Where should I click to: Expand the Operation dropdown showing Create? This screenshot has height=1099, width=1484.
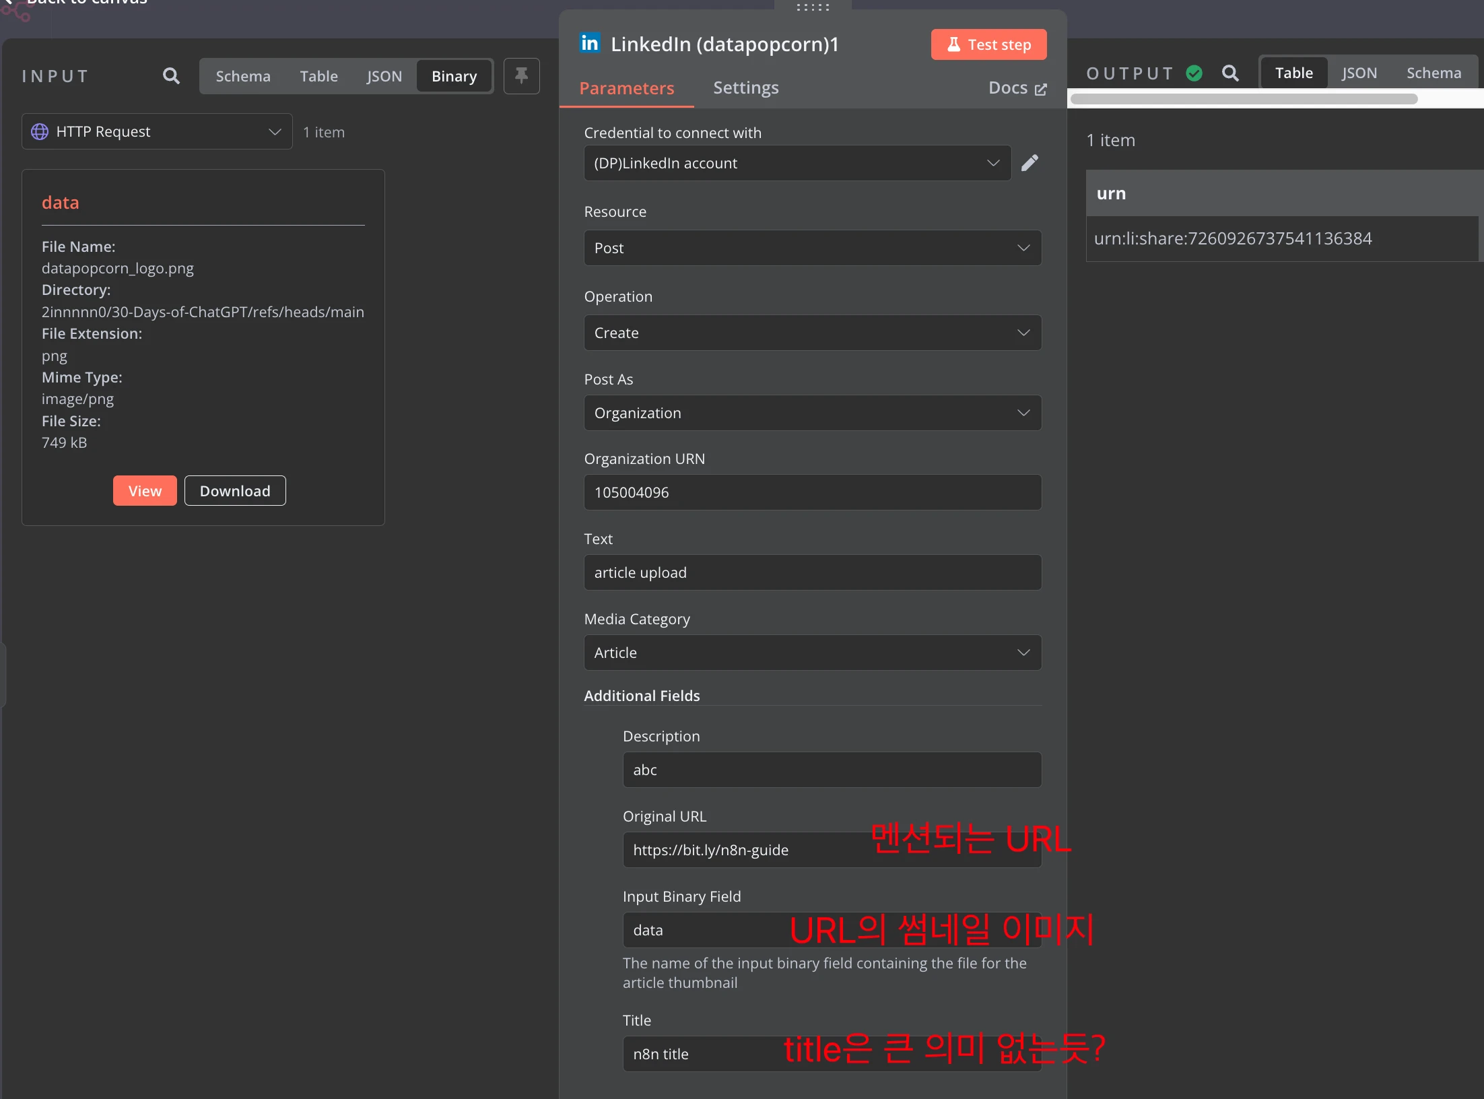pos(813,333)
